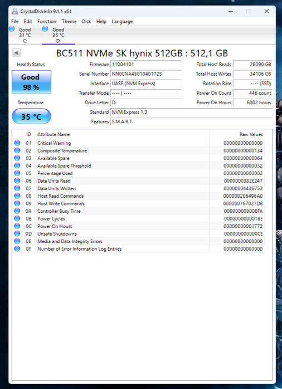Select the Composite Temperature attribute name
Image resolution: width=282 pixels, height=389 pixels.
62,151
